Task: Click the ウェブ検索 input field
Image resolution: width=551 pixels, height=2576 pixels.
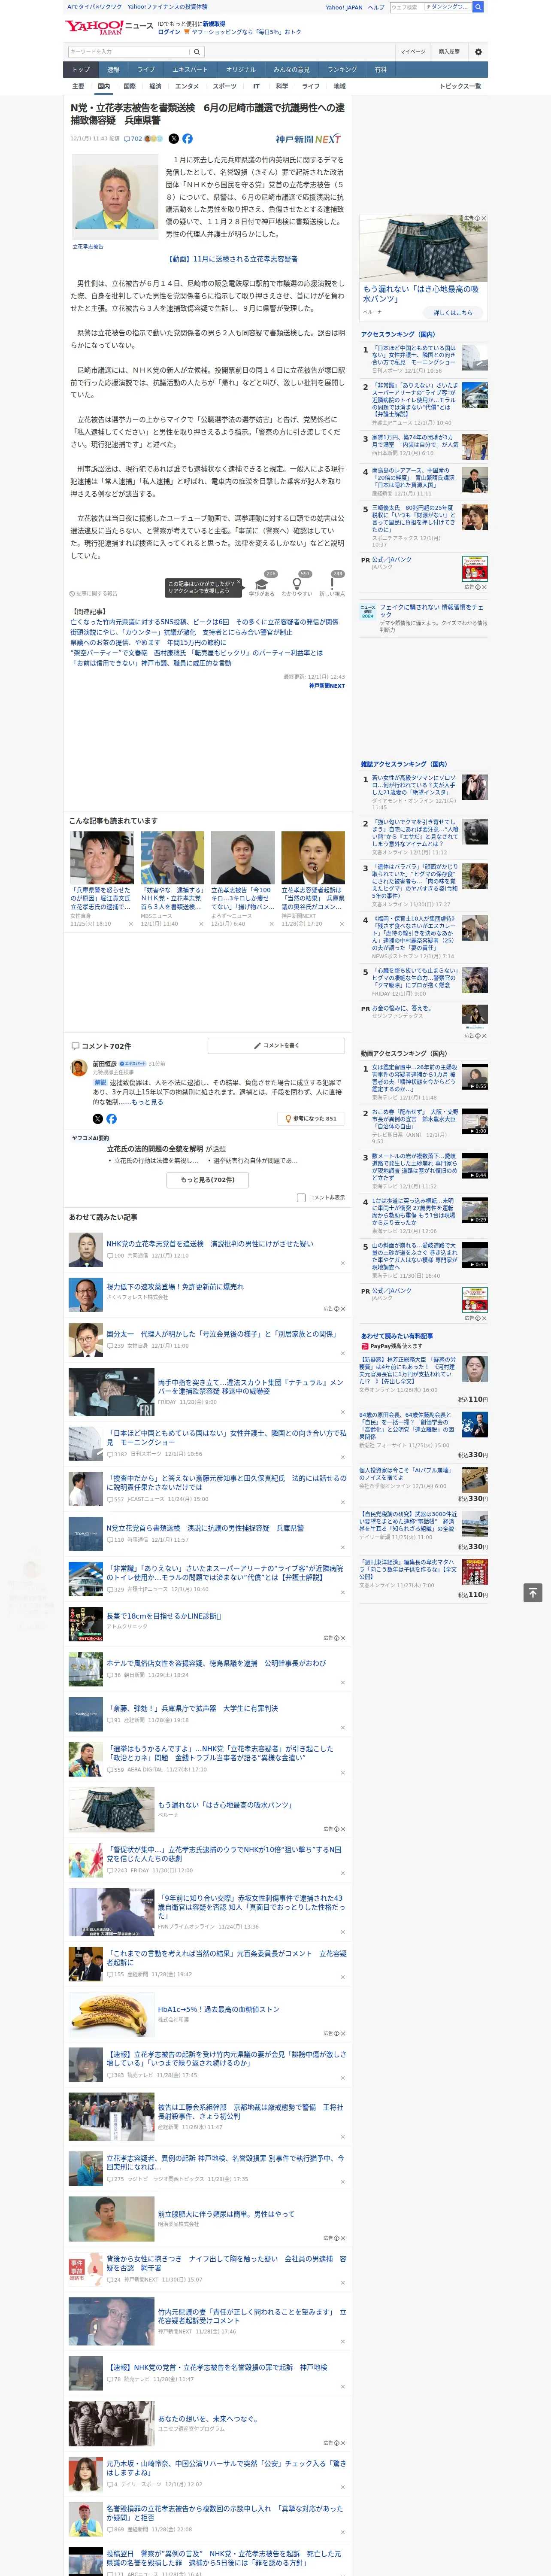Action: (406, 7)
